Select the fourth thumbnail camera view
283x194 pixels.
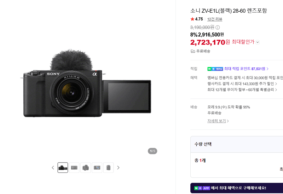(x=97, y=168)
